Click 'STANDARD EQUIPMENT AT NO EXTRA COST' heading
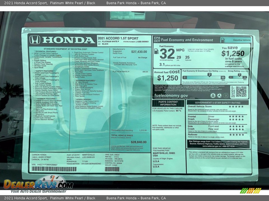Screen dimensions: 269x201 pos(65,49)
